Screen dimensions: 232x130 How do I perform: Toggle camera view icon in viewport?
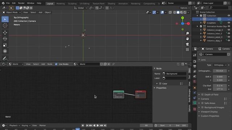187,44
